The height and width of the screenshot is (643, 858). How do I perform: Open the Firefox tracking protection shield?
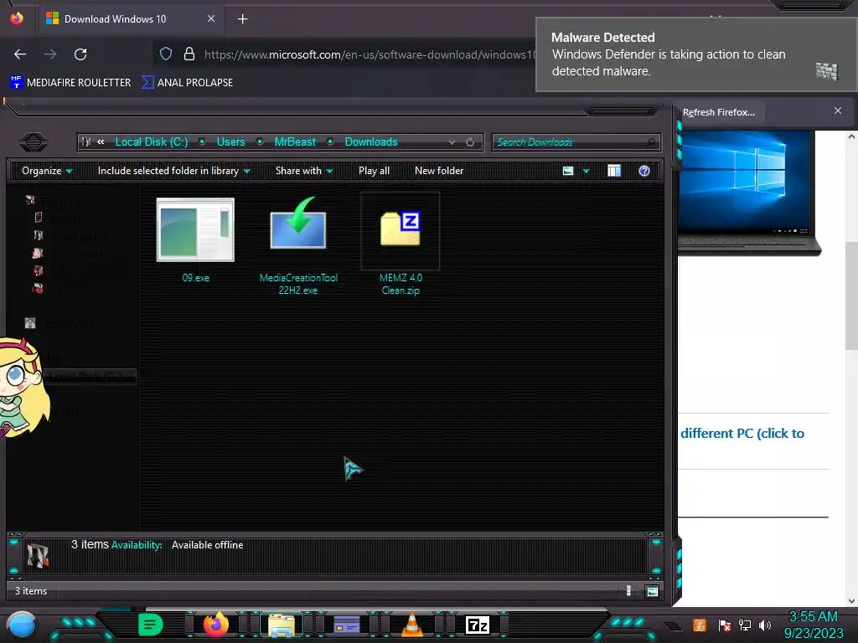point(166,54)
